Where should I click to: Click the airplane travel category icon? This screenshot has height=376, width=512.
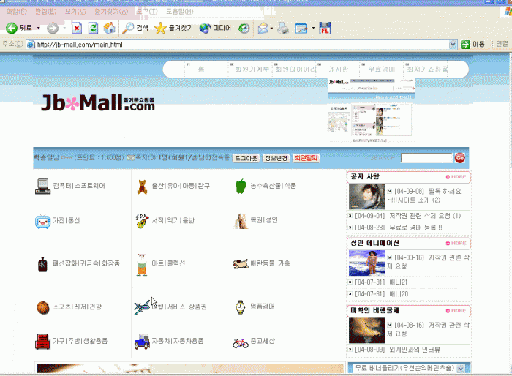pos(142,307)
